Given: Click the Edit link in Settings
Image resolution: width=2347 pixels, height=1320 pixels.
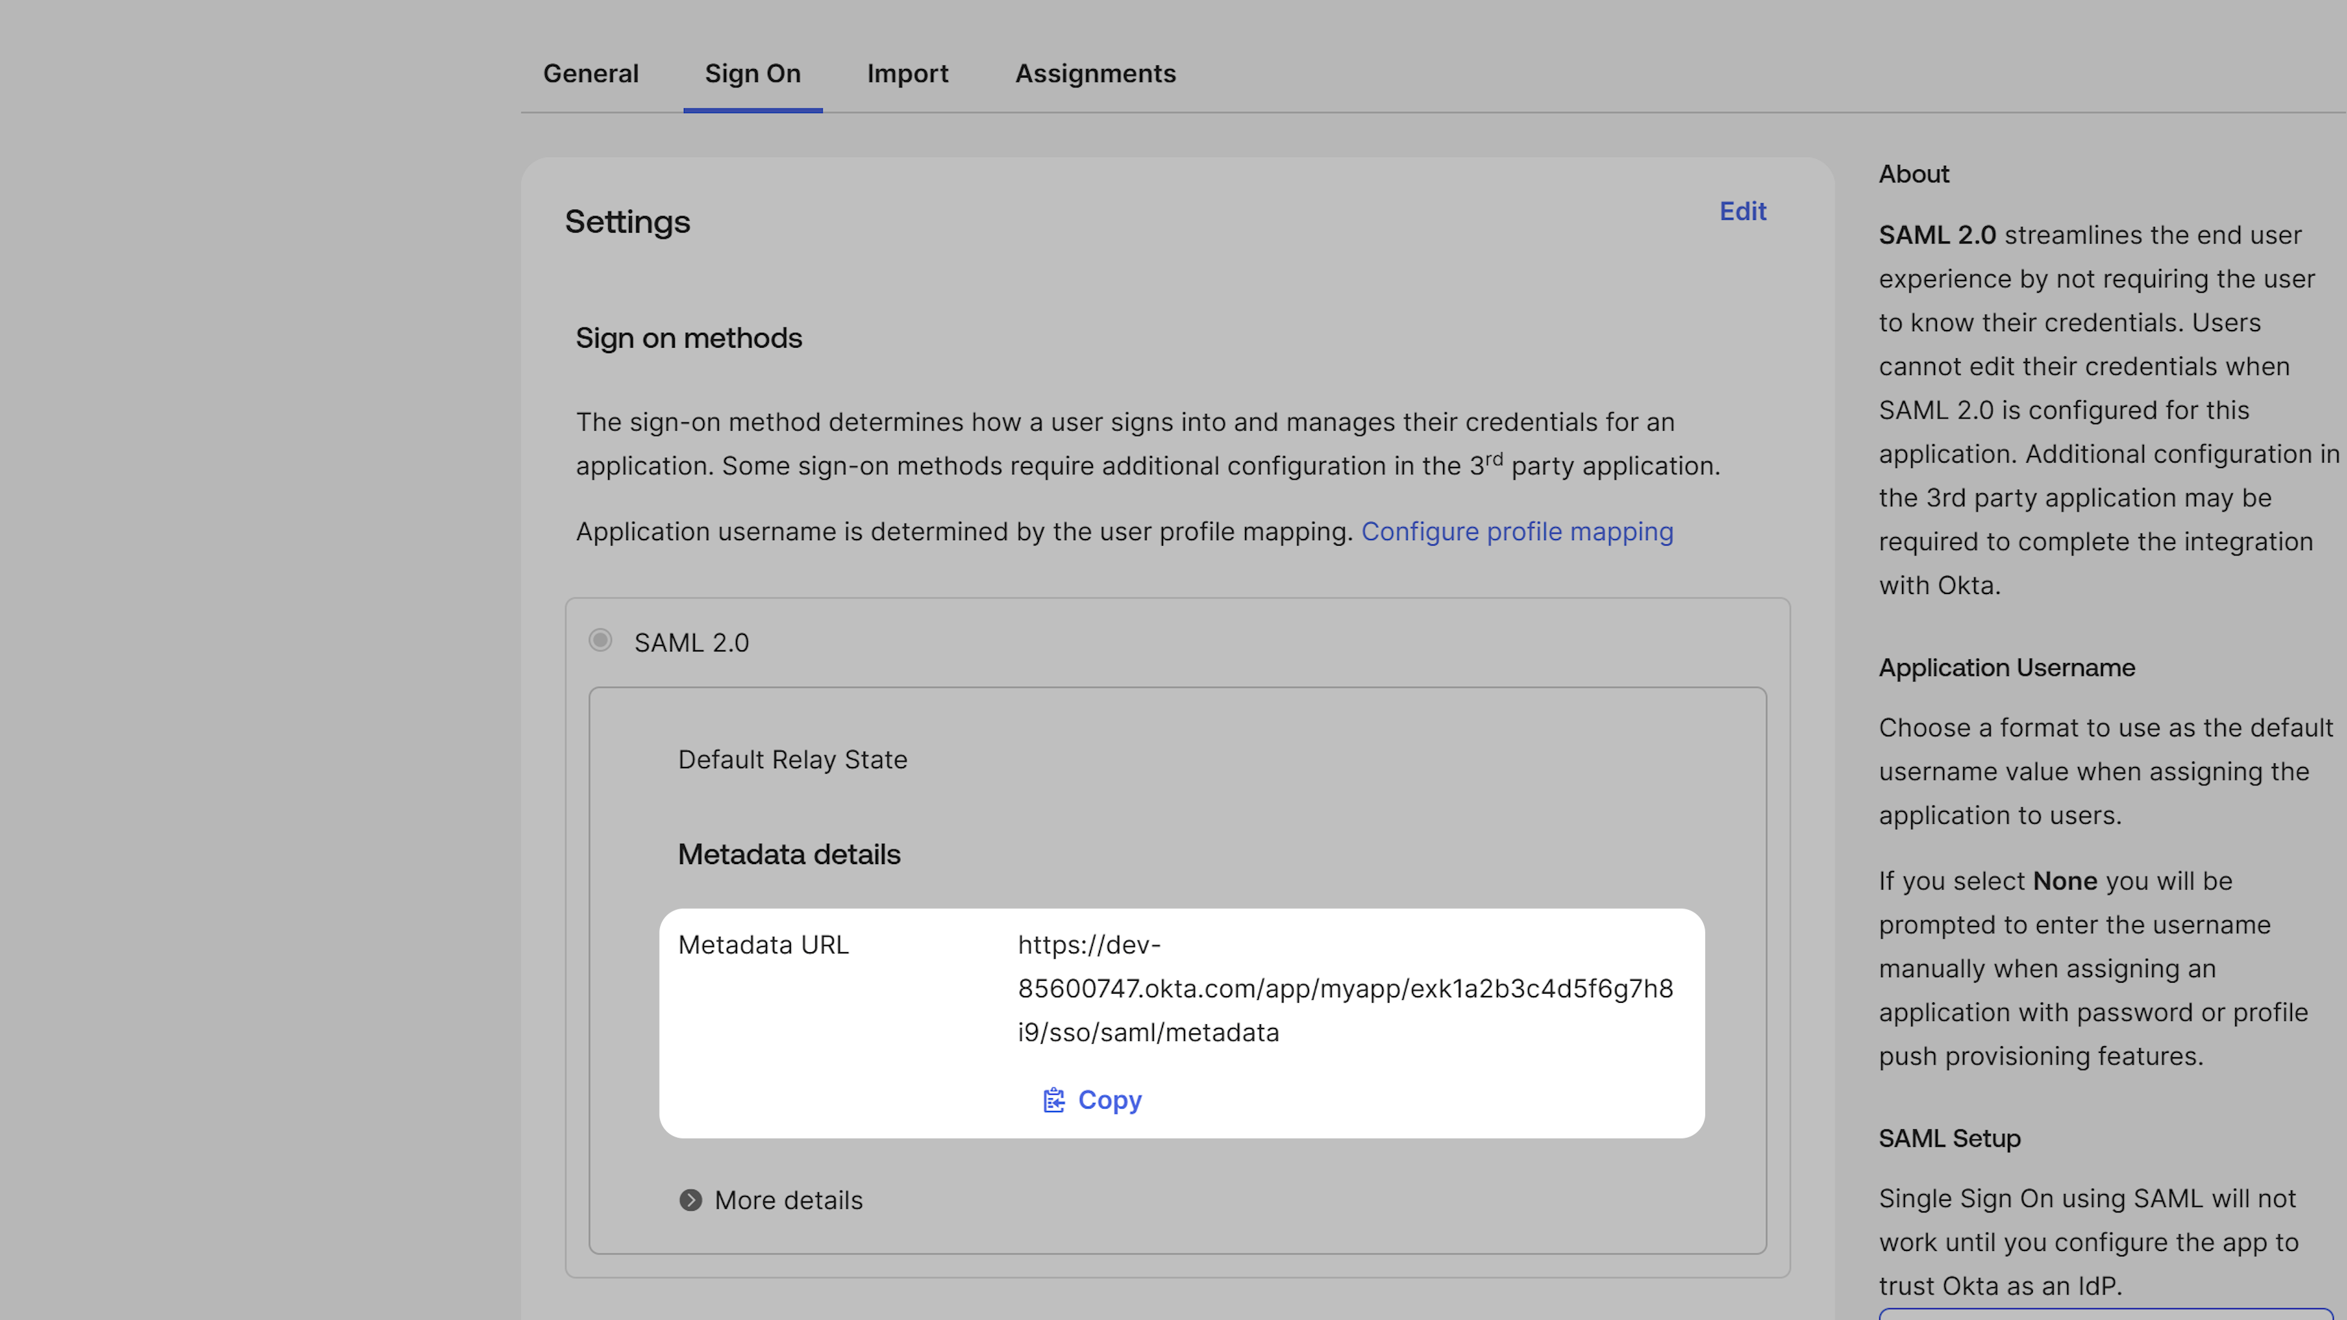Looking at the screenshot, I should [x=1742, y=211].
